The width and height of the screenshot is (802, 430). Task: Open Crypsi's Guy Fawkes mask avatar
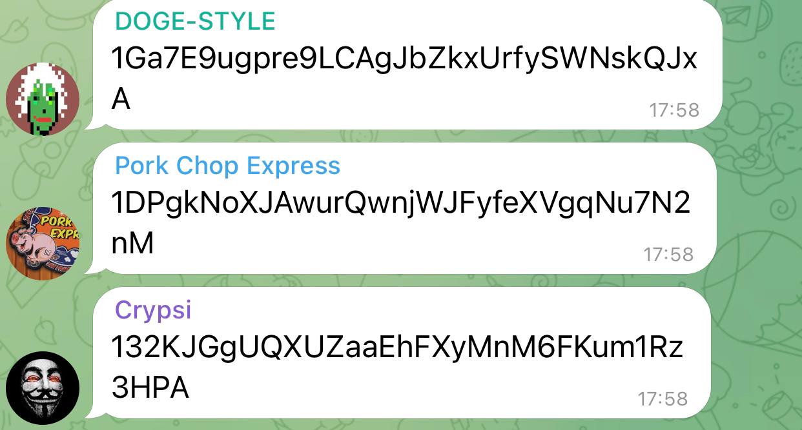tap(43, 388)
